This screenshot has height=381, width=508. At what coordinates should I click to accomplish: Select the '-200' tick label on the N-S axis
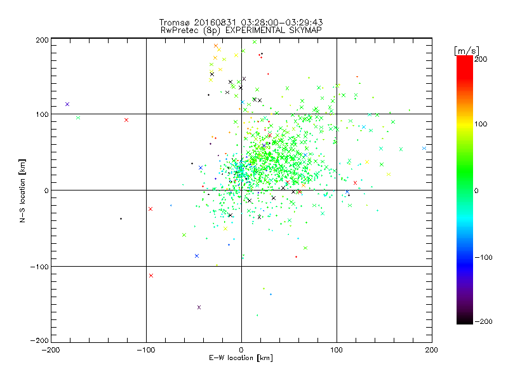coord(39,340)
